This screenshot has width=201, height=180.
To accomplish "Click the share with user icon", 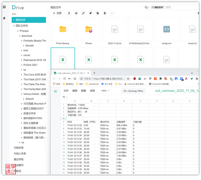I will click(x=76, y=13).
